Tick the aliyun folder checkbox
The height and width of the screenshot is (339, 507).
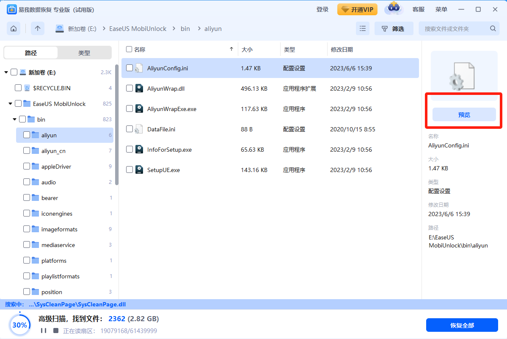point(27,135)
